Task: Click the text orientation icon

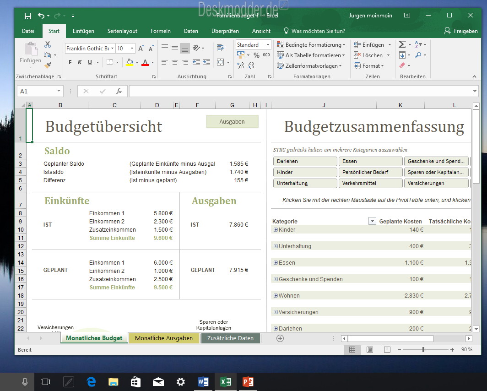Action: 196,48
